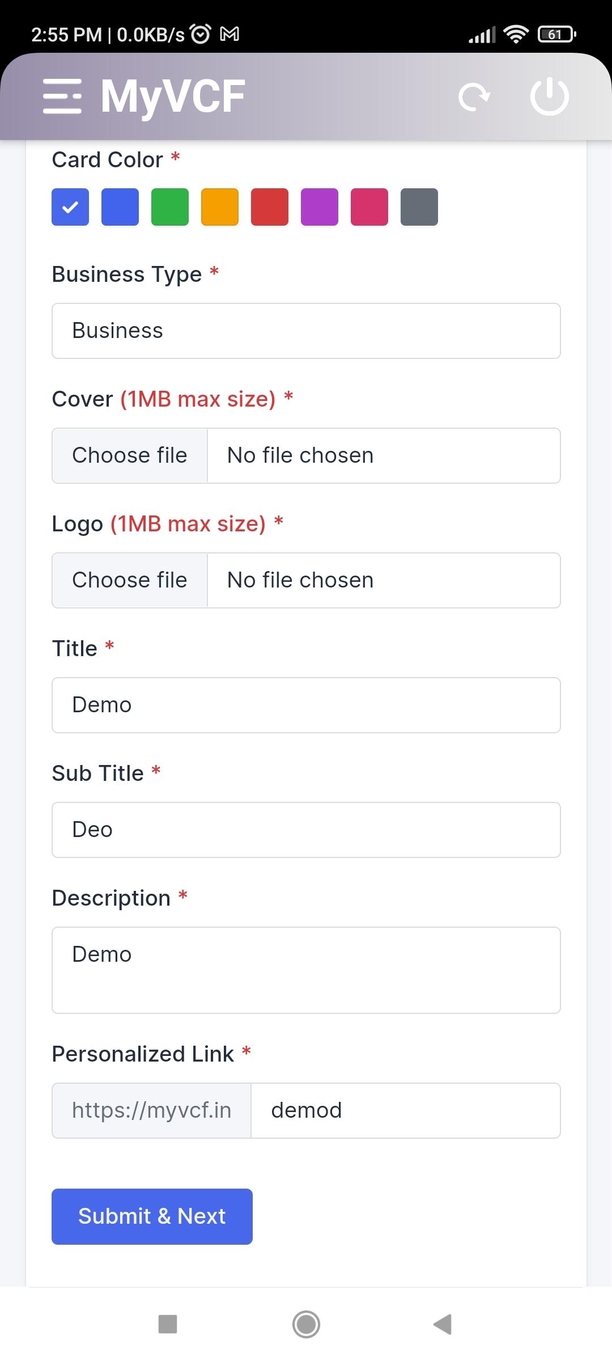
Task: Tap the power logout icon
Action: pos(550,97)
